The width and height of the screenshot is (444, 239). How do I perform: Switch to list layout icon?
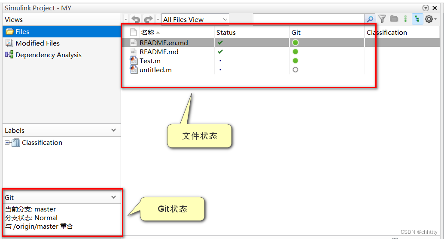click(405, 19)
